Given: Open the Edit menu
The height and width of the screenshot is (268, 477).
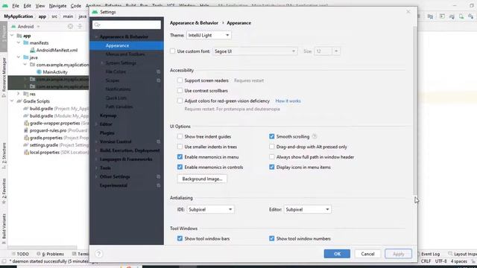Looking at the screenshot, I should [27, 6].
